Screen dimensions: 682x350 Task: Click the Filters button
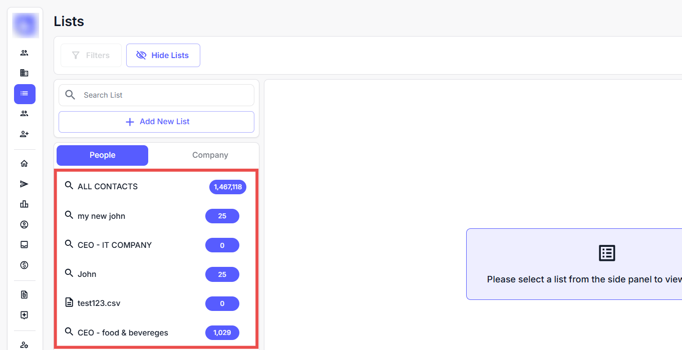pyautogui.click(x=91, y=55)
